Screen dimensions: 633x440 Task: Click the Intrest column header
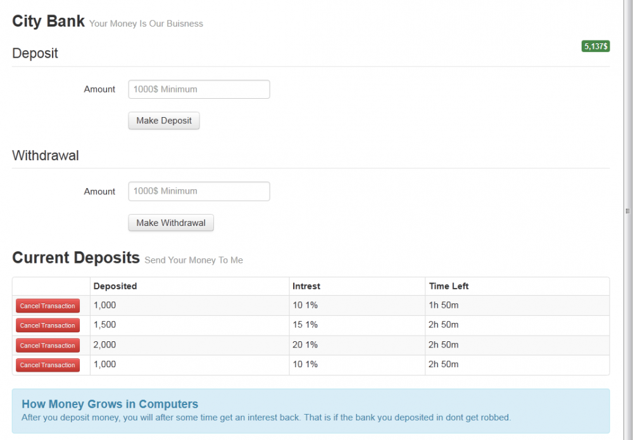click(306, 286)
